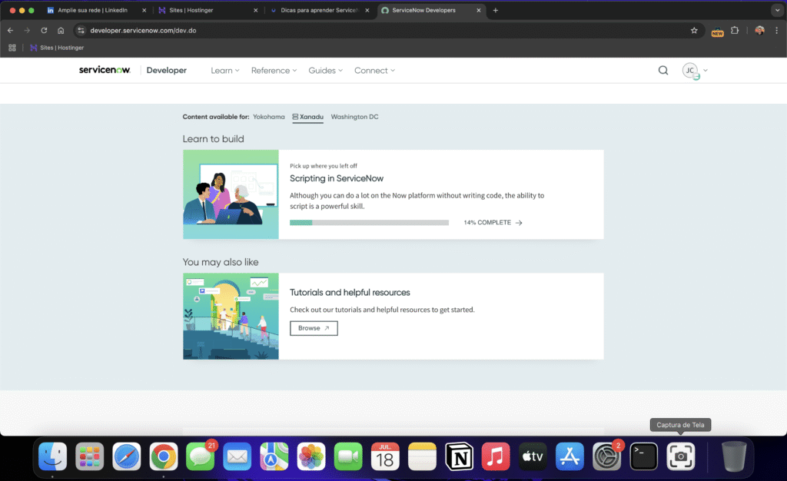Screen dimensions: 787x481
Task: Open Notion from the dock
Action: tap(459, 456)
